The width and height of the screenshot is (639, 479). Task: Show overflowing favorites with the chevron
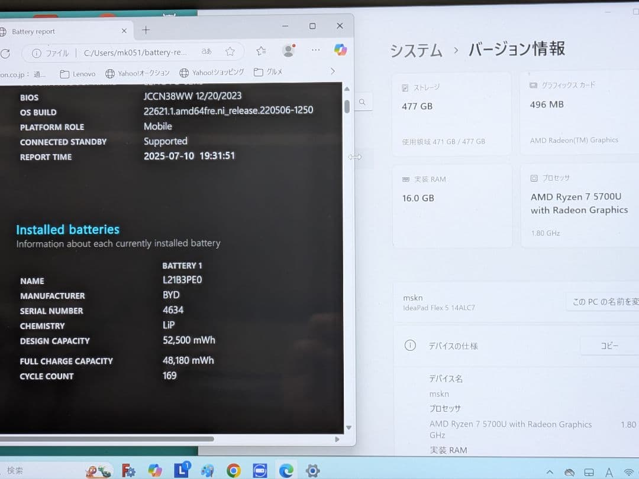pyautogui.click(x=332, y=71)
